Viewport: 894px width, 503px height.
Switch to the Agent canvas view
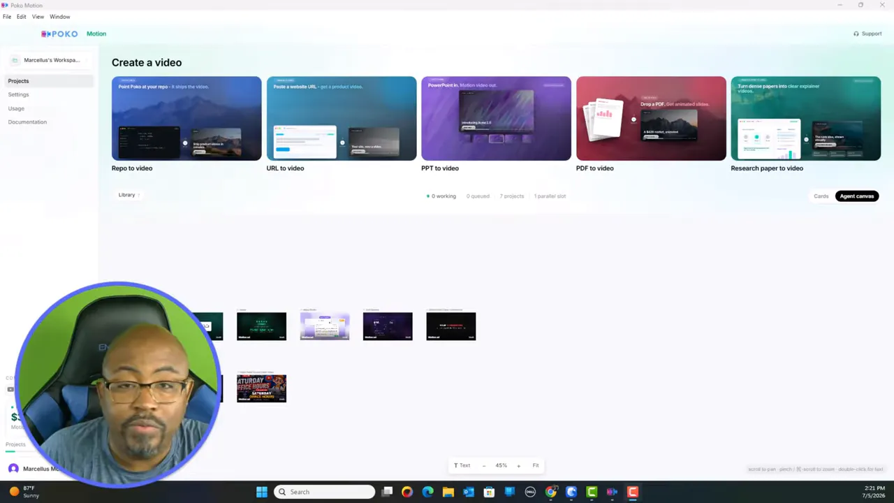857,196
